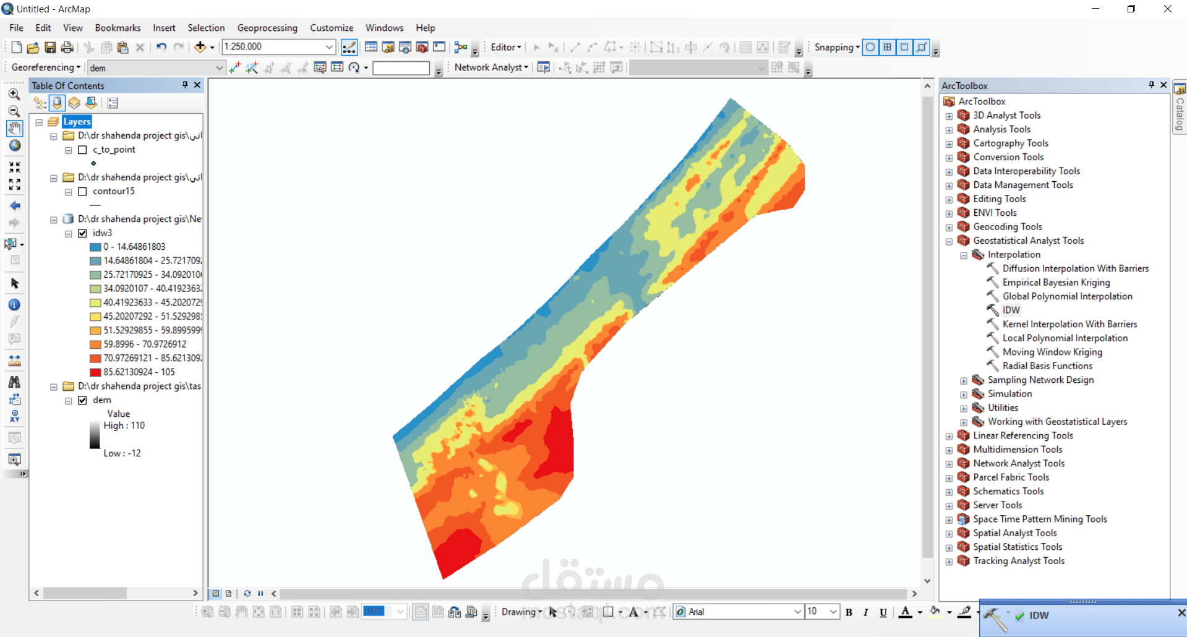This screenshot has height=637, width=1187.
Task: Expand the Spatial Analyst Tools toolbox
Action: [x=949, y=533]
